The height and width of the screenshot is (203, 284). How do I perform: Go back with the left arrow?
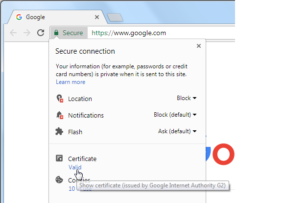click(x=13, y=33)
